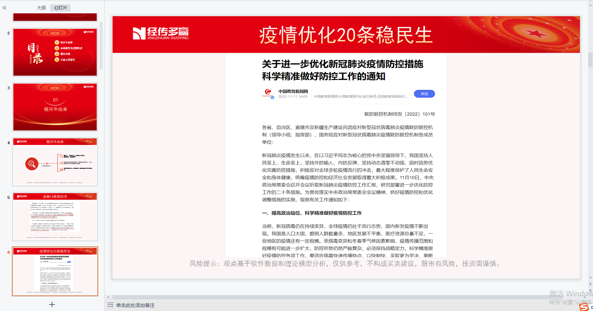The height and width of the screenshot is (311, 593).
Task: Open the Sogou input method icon
Action: (584, 307)
